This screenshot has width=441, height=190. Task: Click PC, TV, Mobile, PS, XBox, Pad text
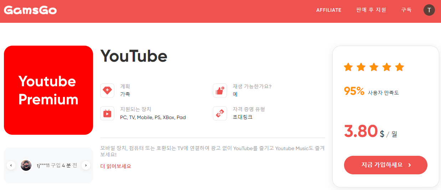pos(153,117)
